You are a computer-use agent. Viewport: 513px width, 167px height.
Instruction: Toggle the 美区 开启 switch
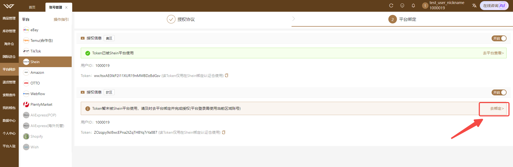pos(499,38)
